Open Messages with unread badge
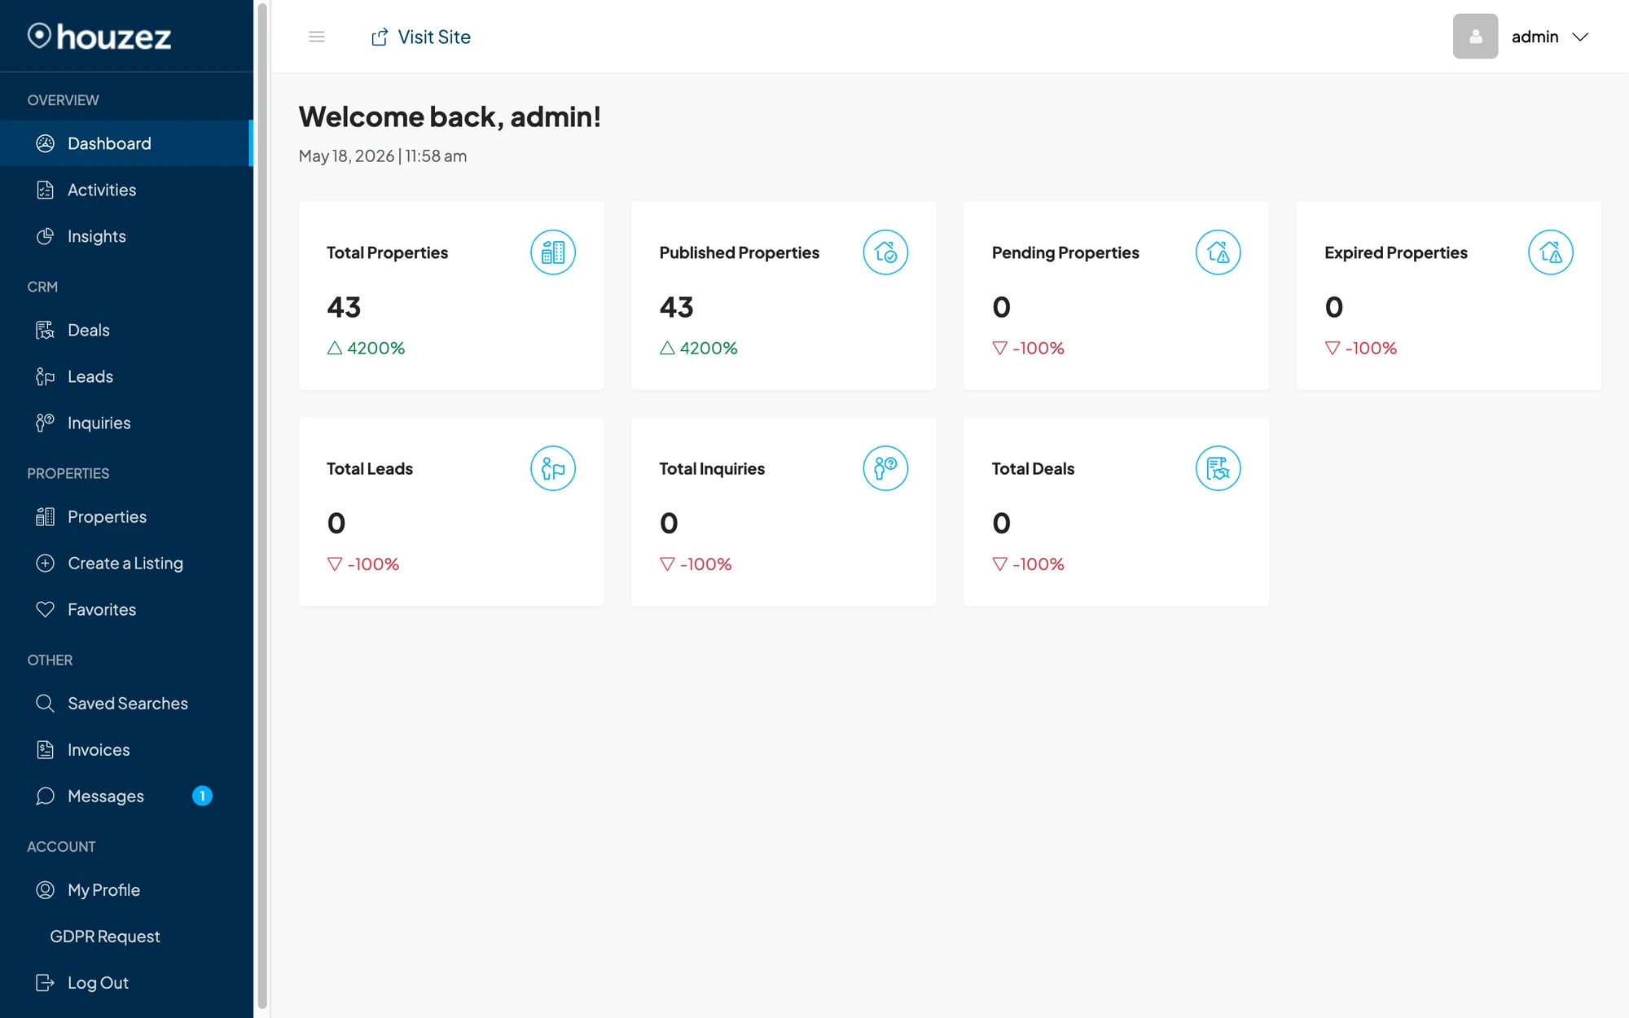Viewport: 1629px width, 1018px height. point(126,796)
